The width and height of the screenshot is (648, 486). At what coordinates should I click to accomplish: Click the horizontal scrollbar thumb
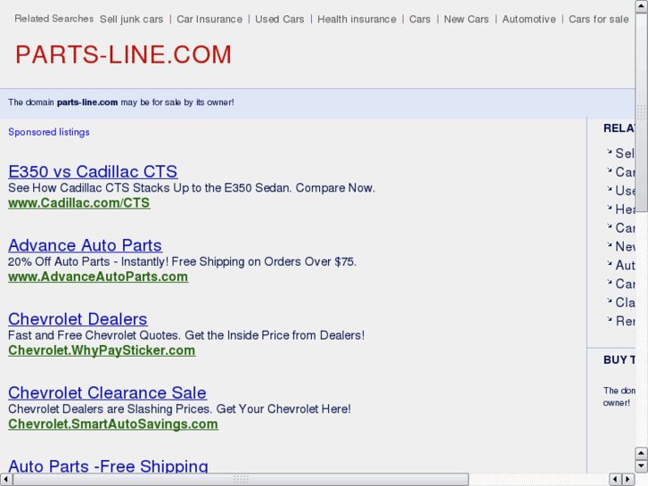(x=241, y=479)
